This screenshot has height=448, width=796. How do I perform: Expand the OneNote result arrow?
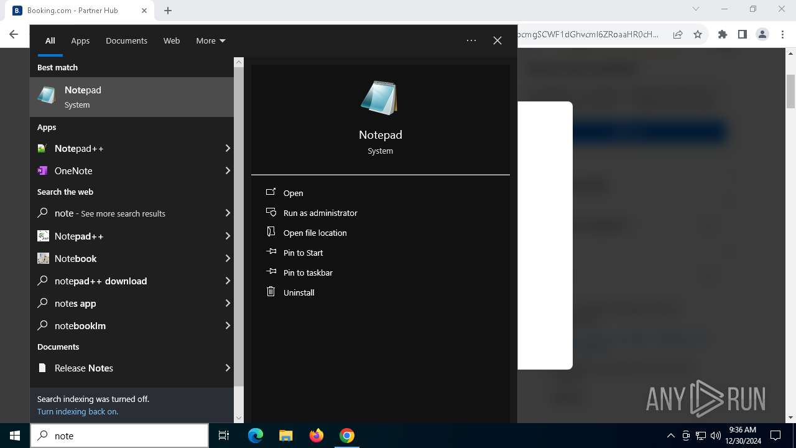(228, 170)
